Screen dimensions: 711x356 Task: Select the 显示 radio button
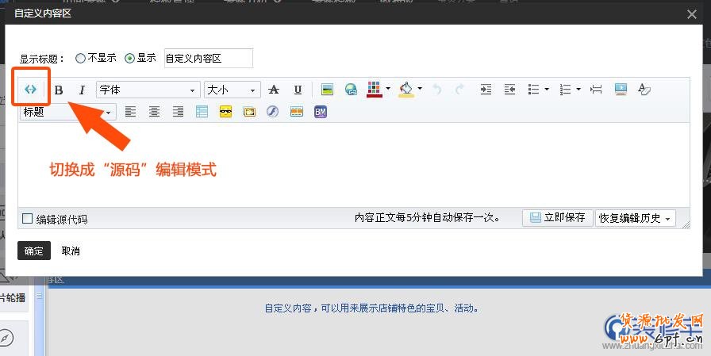click(x=129, y=59)
